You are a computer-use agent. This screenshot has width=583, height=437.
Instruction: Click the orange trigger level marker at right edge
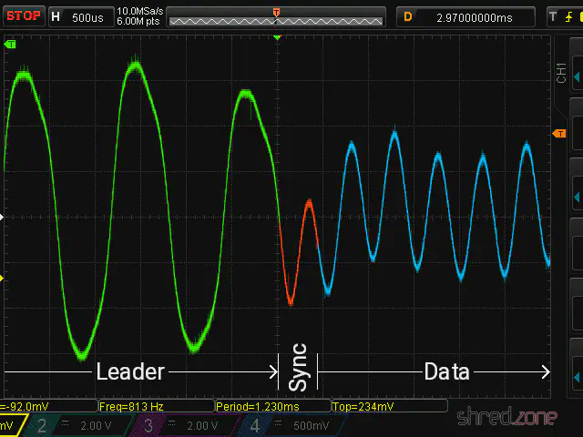(x=559, y=134)
